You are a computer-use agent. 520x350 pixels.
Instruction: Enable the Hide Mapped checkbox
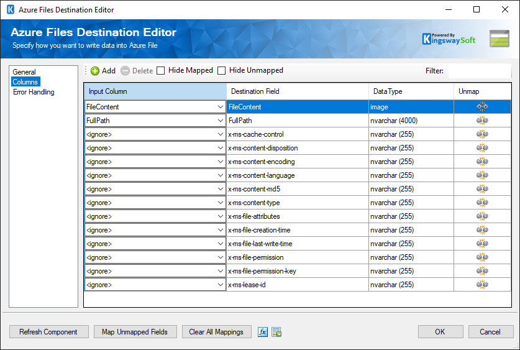(x=161, y=71)
